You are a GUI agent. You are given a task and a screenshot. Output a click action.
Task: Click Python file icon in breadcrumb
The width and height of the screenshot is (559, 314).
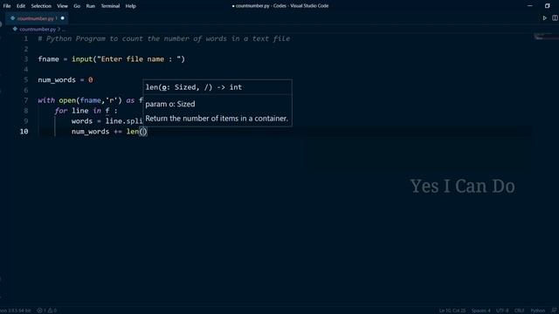click(x=15, y=29)
